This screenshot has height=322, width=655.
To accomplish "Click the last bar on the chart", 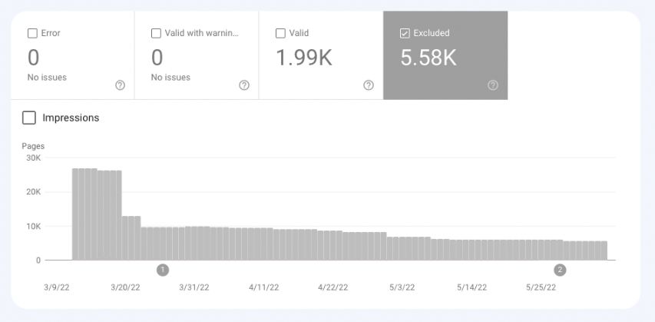I will click(604, 251).
